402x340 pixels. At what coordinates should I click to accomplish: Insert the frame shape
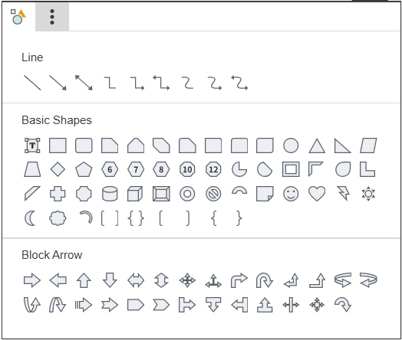point(291,169)
